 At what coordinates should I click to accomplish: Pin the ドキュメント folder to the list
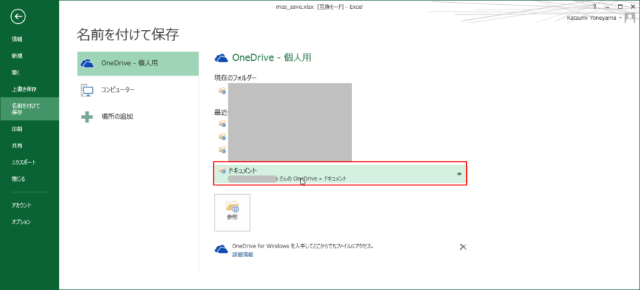[459, 174]
